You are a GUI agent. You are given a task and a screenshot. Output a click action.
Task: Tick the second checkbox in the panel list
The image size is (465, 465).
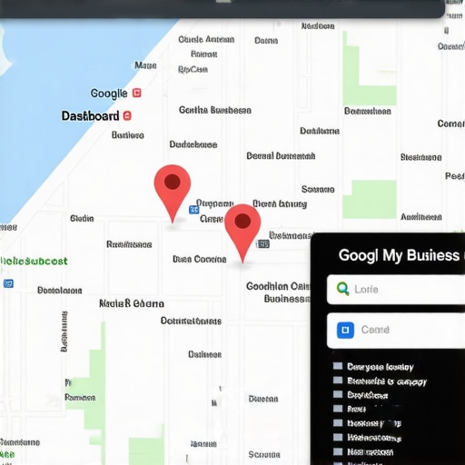tap(338, 381)
